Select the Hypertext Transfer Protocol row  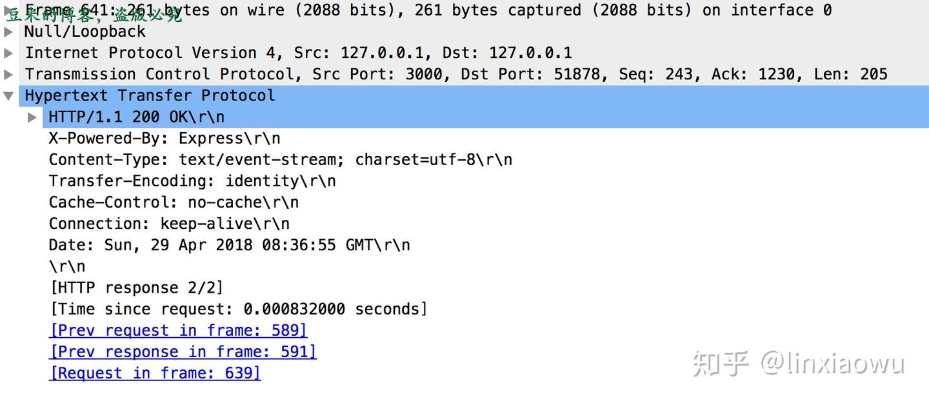tap(474, 96)
